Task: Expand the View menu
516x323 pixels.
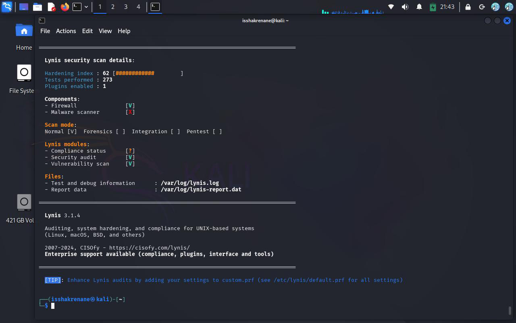Action: (x=105, y=31)
